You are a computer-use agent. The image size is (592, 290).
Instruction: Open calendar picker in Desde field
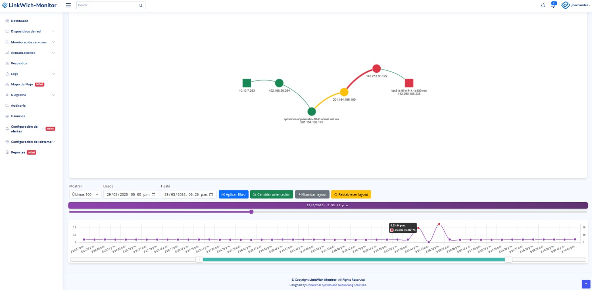point(154,194)
